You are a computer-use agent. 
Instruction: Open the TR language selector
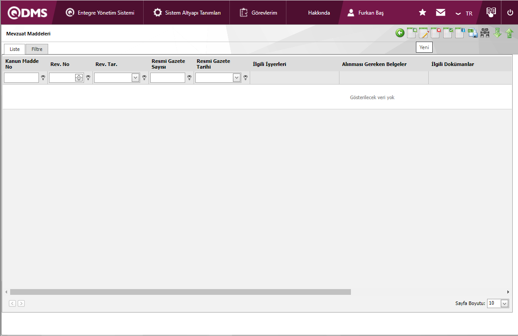464,14
